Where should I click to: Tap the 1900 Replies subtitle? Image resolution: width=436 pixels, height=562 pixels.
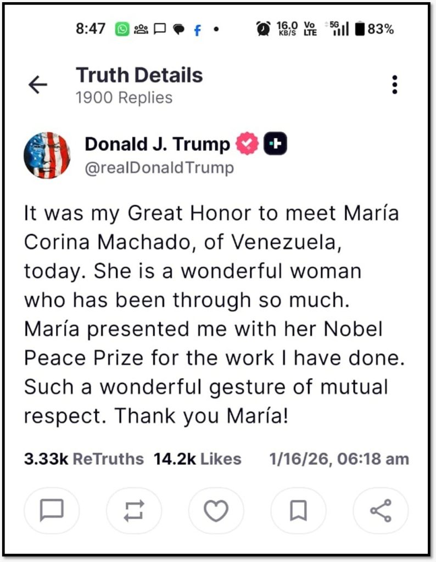[124, 98]
